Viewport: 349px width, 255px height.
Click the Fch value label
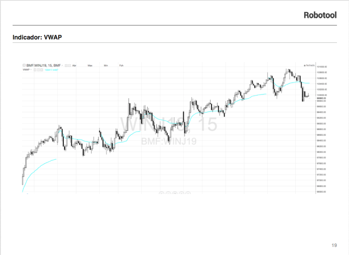coord(121,65)
